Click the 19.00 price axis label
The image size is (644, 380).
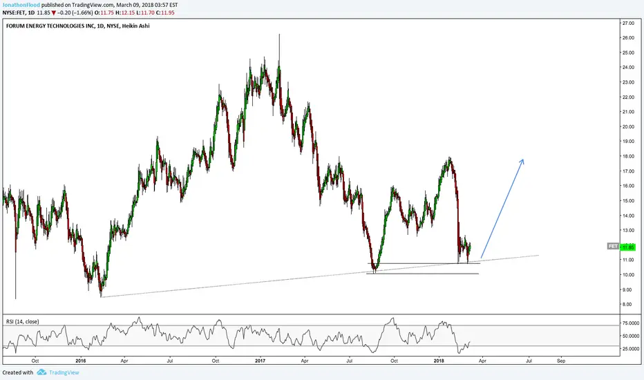628,142
